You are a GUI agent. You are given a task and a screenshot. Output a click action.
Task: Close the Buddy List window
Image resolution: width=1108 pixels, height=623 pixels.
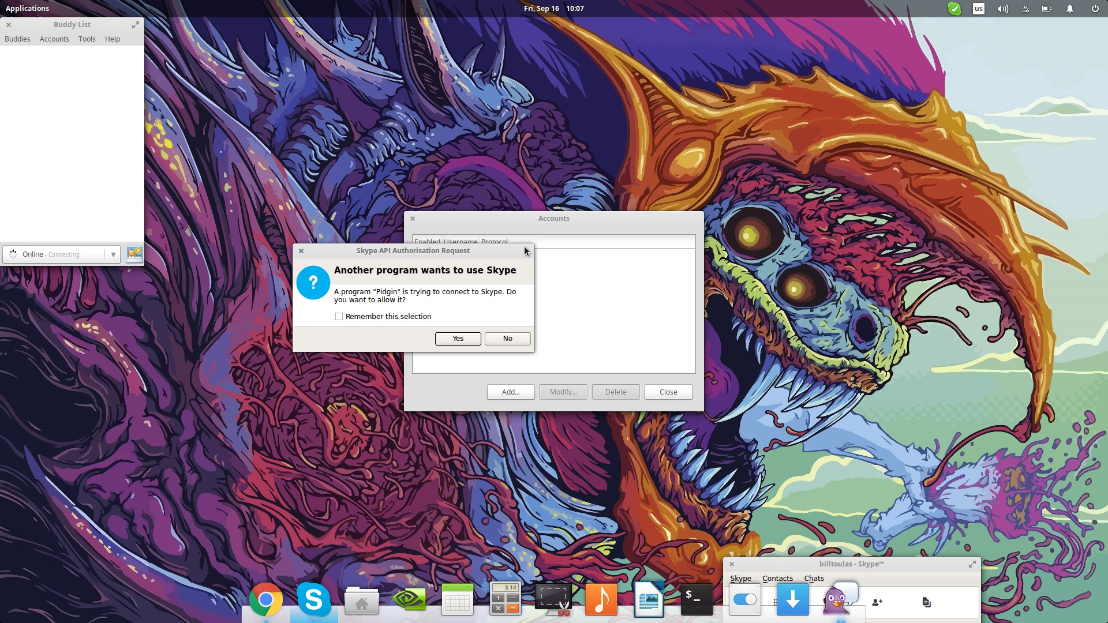pos(9,25)
